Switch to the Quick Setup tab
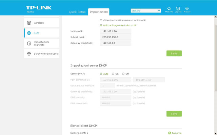The width and height of the screenshot is (217, 135). click(77, 12)
